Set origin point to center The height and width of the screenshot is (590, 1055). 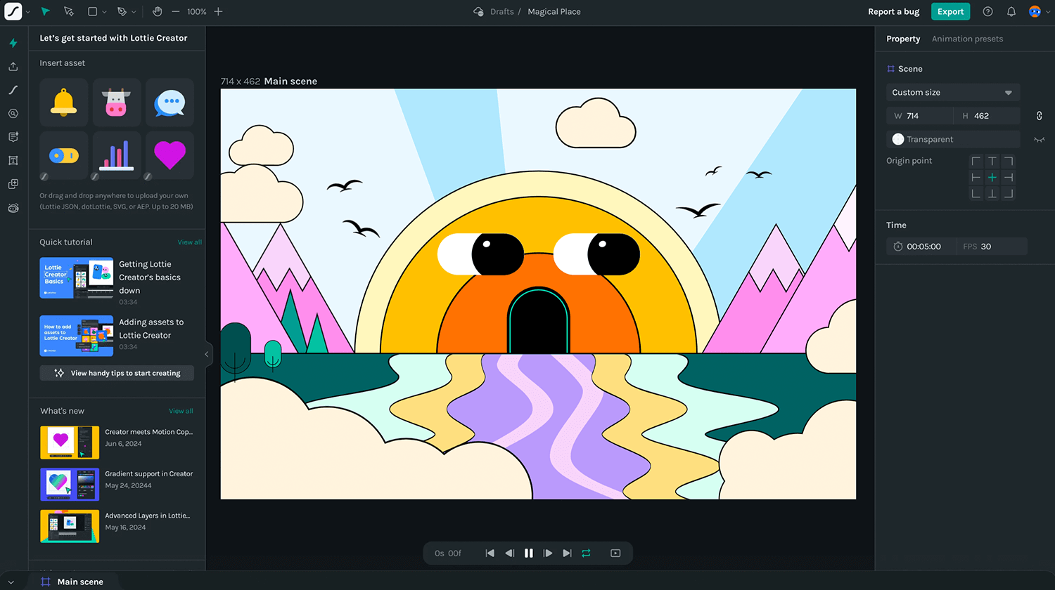click(992, 178)
